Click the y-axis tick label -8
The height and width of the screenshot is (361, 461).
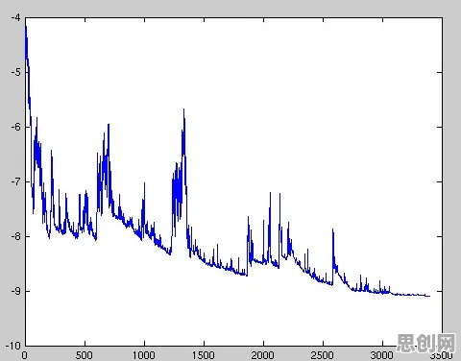click(15, 236)
